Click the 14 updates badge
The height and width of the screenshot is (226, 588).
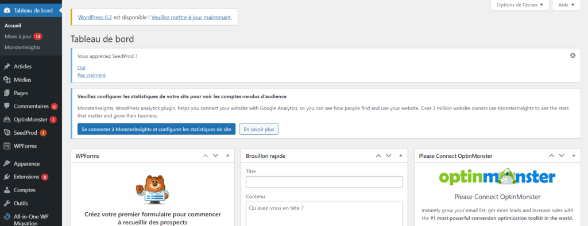(x=37, y=36)
